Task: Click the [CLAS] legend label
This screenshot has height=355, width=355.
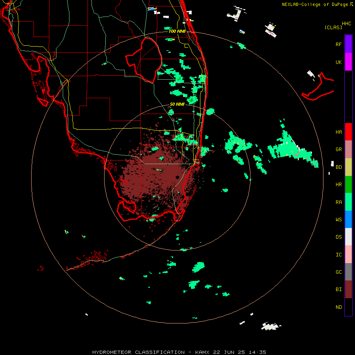Action: (x=333, y=27)
